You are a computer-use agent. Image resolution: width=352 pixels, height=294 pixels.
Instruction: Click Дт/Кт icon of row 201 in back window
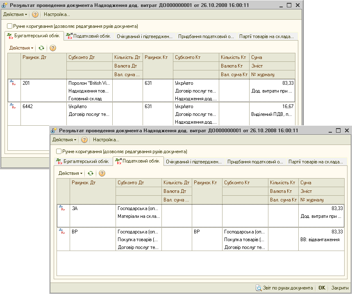[13, 83]
